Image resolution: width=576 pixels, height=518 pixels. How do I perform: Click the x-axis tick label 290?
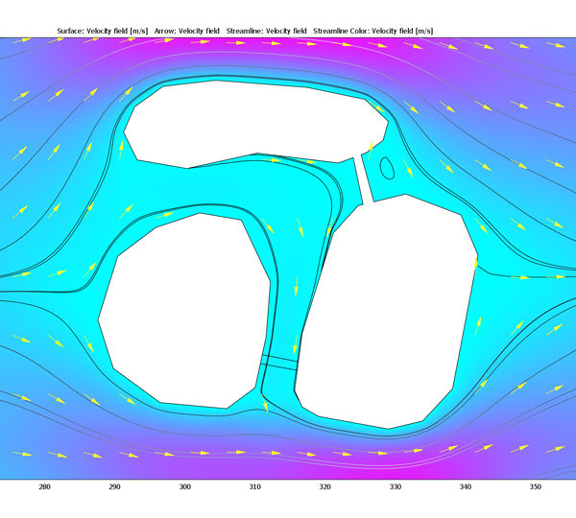114,486
